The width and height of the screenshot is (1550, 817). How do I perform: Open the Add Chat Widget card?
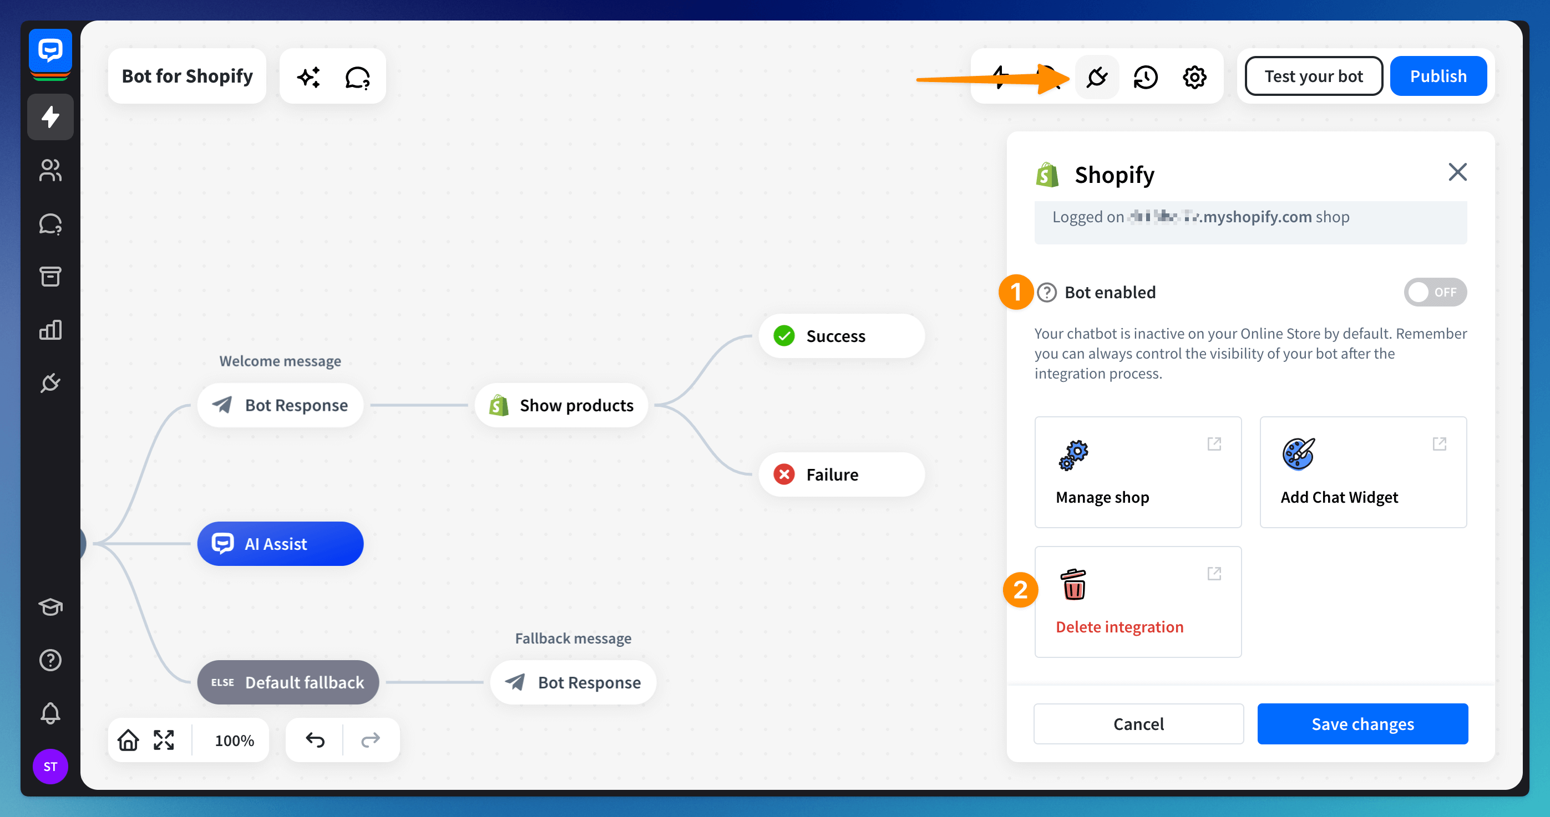pos(1362,472)
